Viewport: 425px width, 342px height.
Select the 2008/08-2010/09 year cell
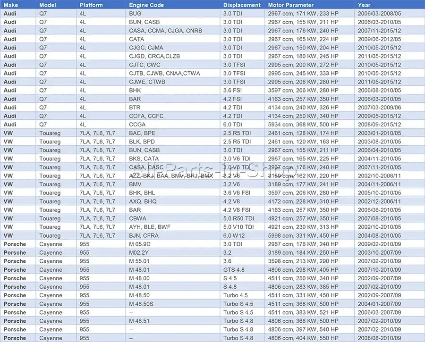click(379, 338)
